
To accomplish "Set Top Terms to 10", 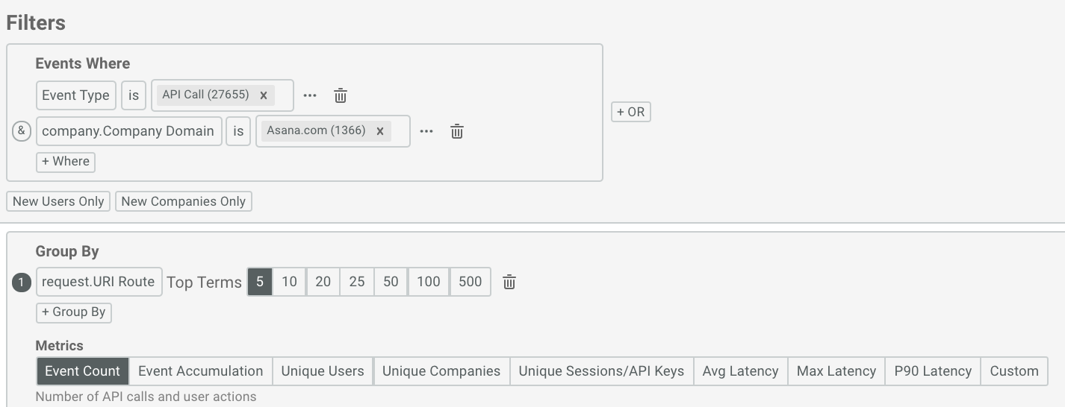I will [x=289, y=282].
